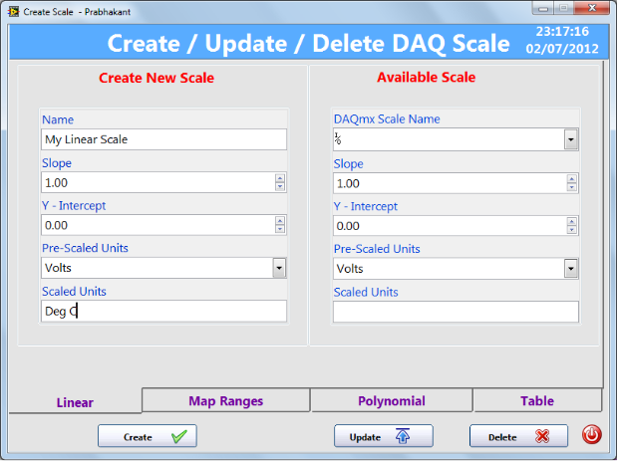The image size is (617, 461).
Task: Close the Create Scale window
Action: pos(592,8)
